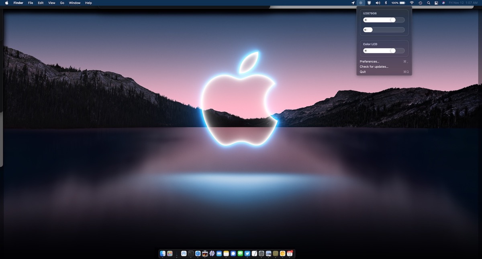Open the Window menu
This screenshot has width=482, height=259.
tap(75, 3)
